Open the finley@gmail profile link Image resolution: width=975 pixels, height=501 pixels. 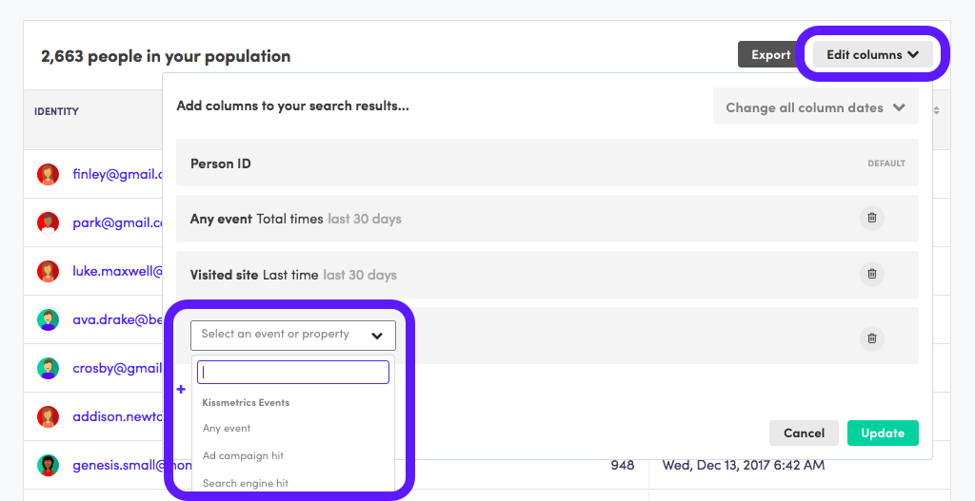[x=117, y=175]
